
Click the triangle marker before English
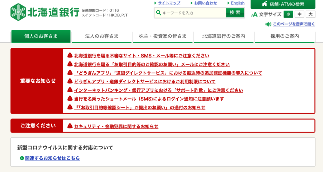pos(228,3)
